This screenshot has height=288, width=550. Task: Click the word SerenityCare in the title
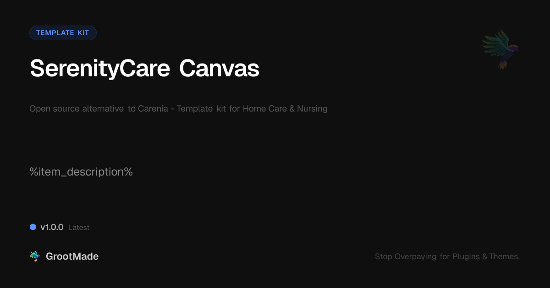click(99, 69)
